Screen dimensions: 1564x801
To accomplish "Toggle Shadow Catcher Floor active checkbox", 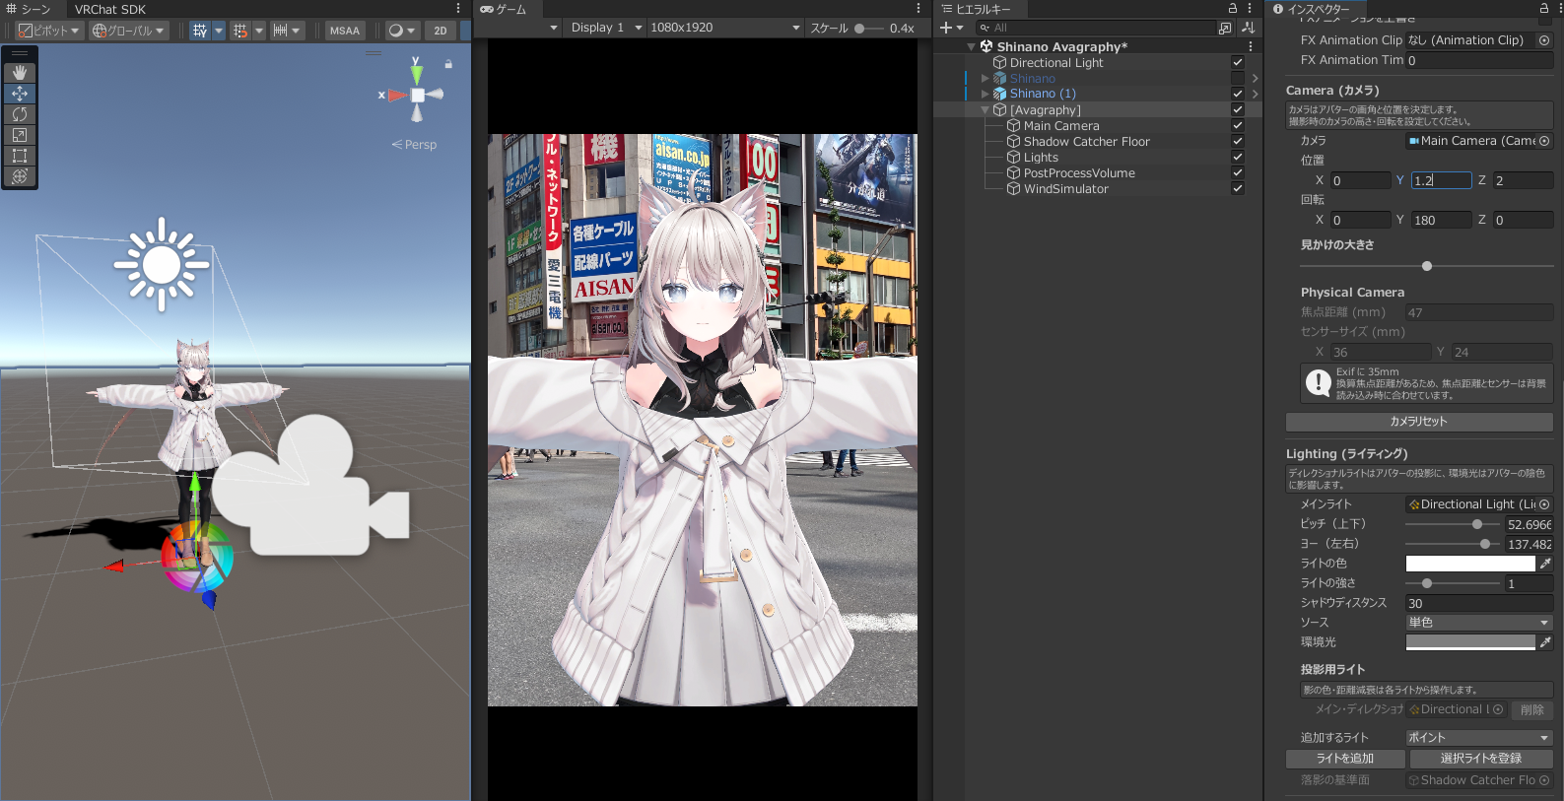I will point(1238,141).
